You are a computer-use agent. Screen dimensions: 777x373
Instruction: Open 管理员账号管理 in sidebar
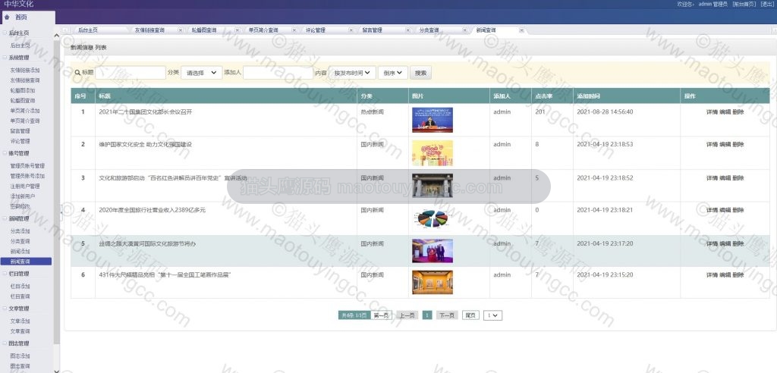(27, 166)
